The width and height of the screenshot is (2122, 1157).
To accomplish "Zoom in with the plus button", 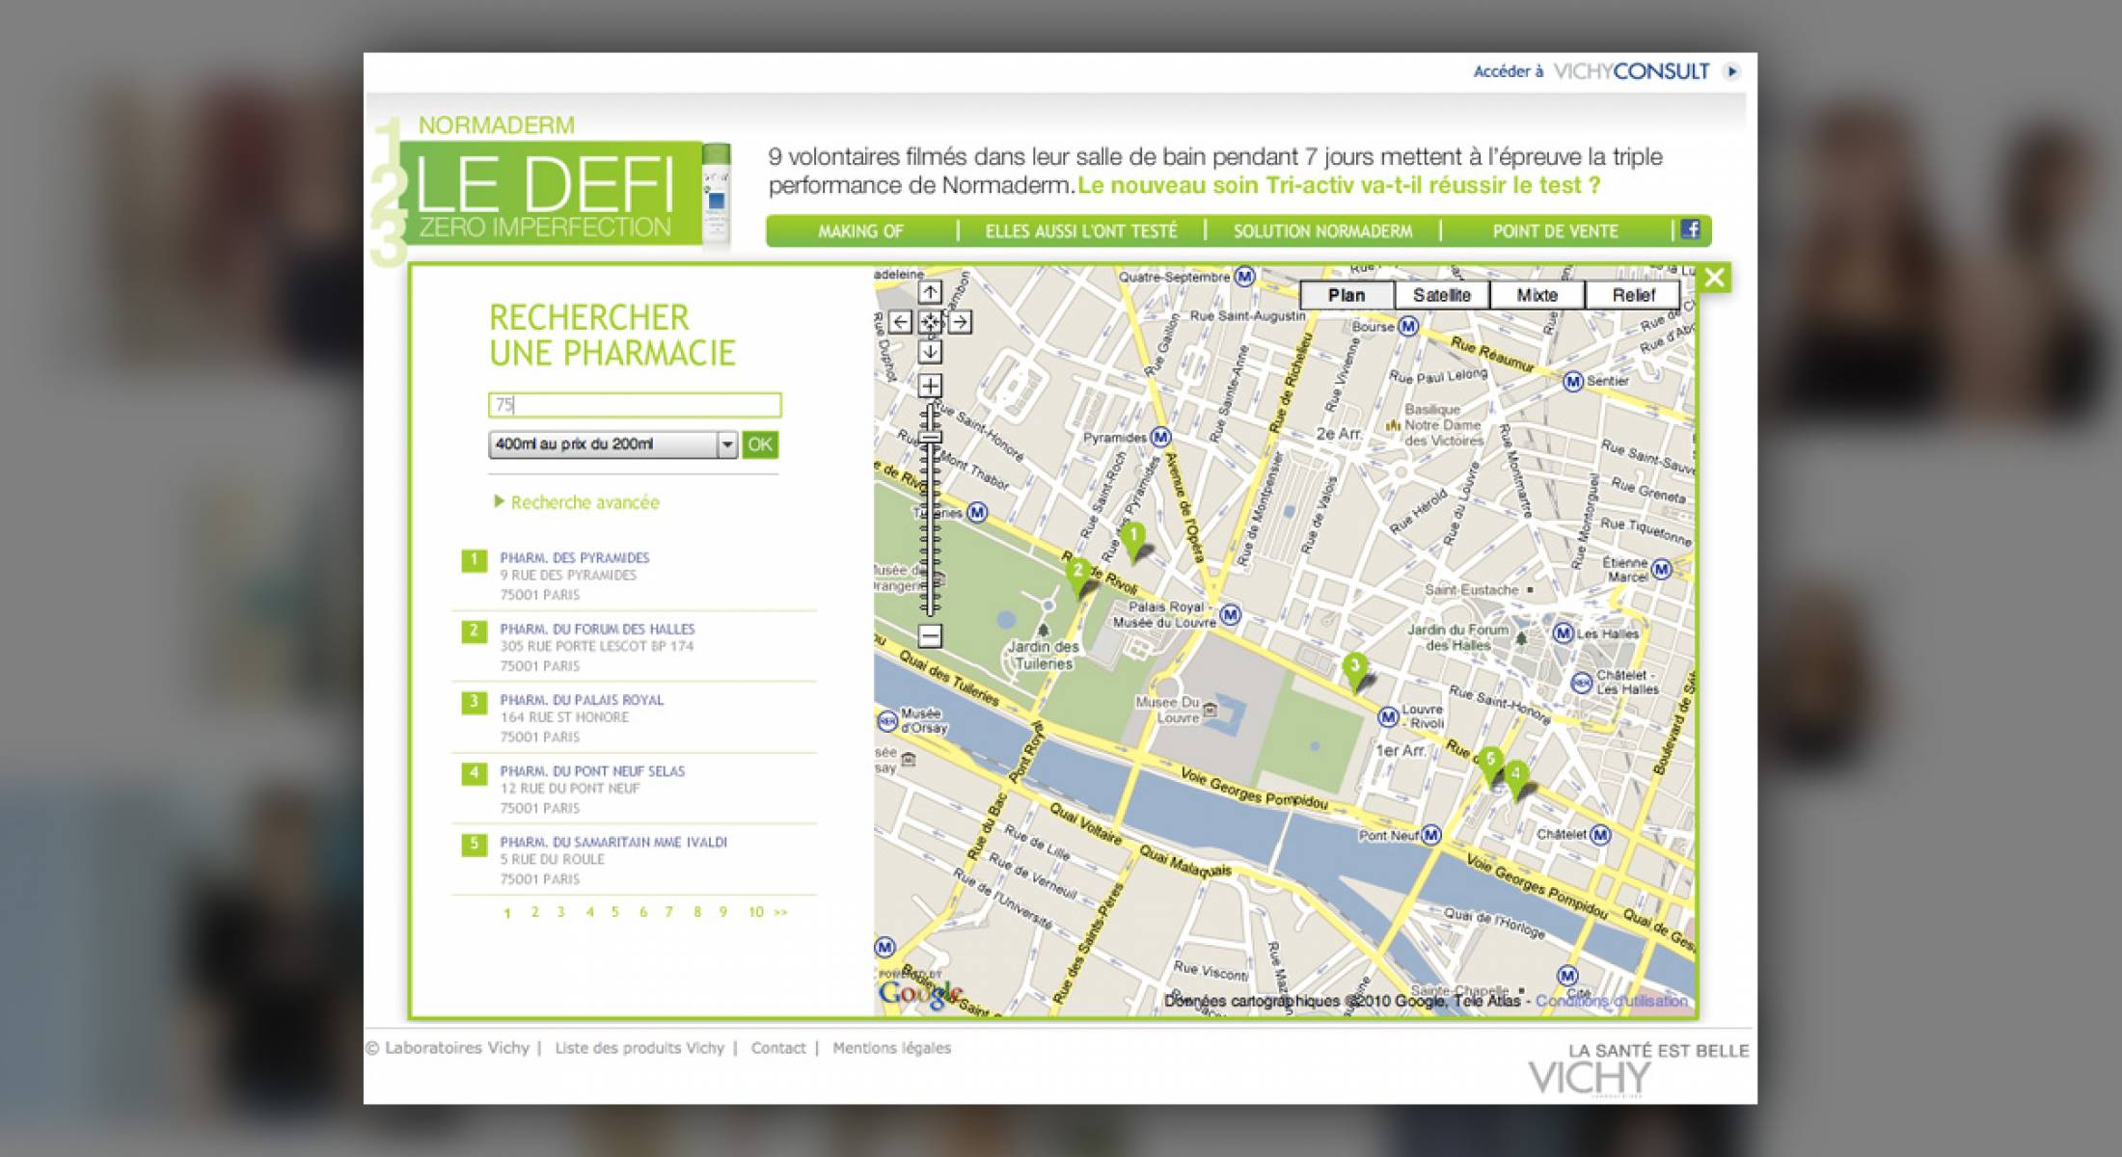I will (930, 387).
